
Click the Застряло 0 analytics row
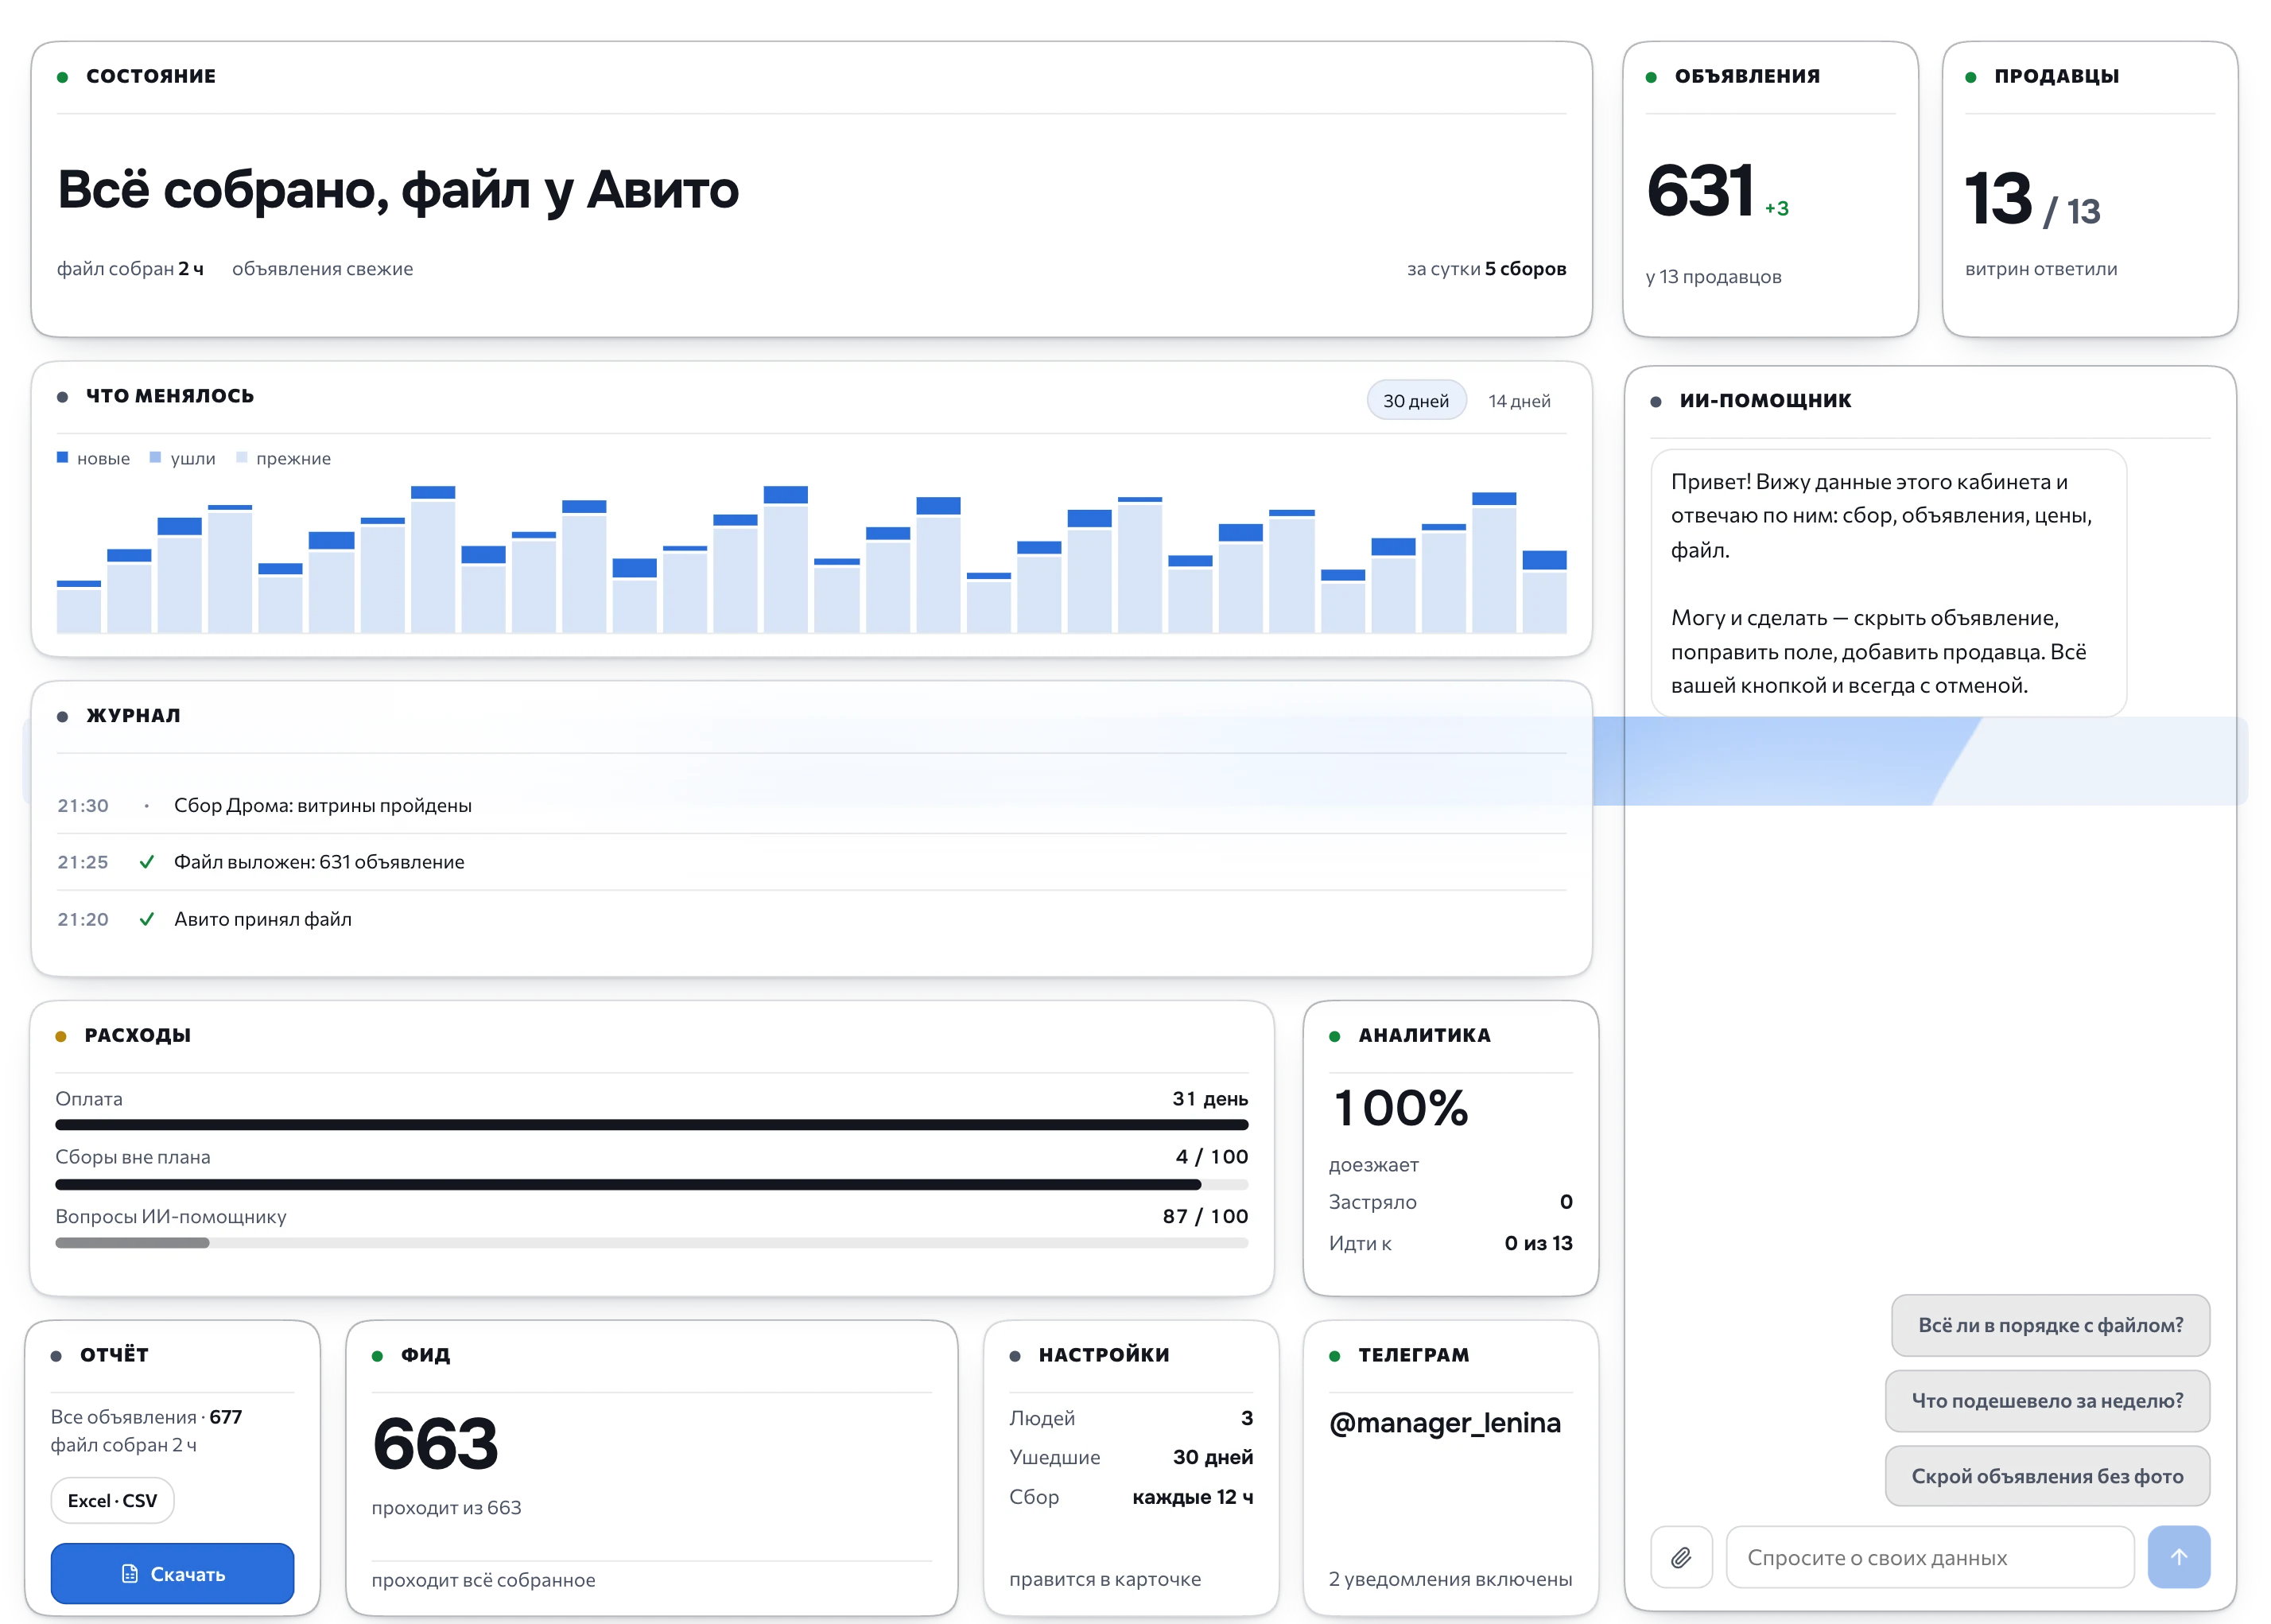pyautogui.click(x=1450, y=1201)
